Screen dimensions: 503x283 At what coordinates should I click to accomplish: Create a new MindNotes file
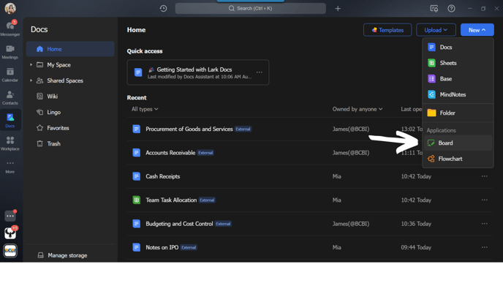click(458, 94)
